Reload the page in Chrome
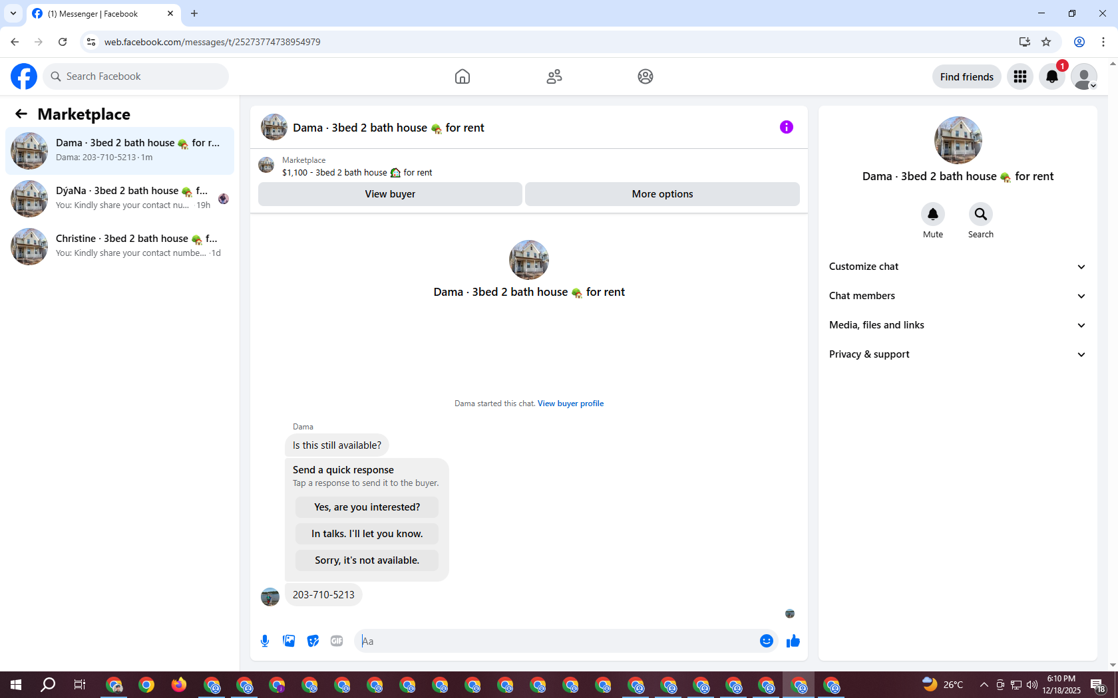 [63, 42]
